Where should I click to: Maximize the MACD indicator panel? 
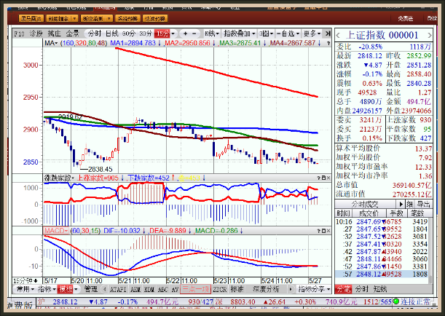(323, 231)
